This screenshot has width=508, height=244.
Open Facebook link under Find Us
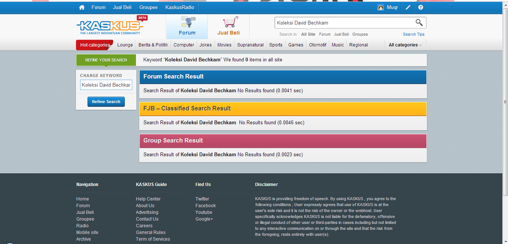coord(206,206)
